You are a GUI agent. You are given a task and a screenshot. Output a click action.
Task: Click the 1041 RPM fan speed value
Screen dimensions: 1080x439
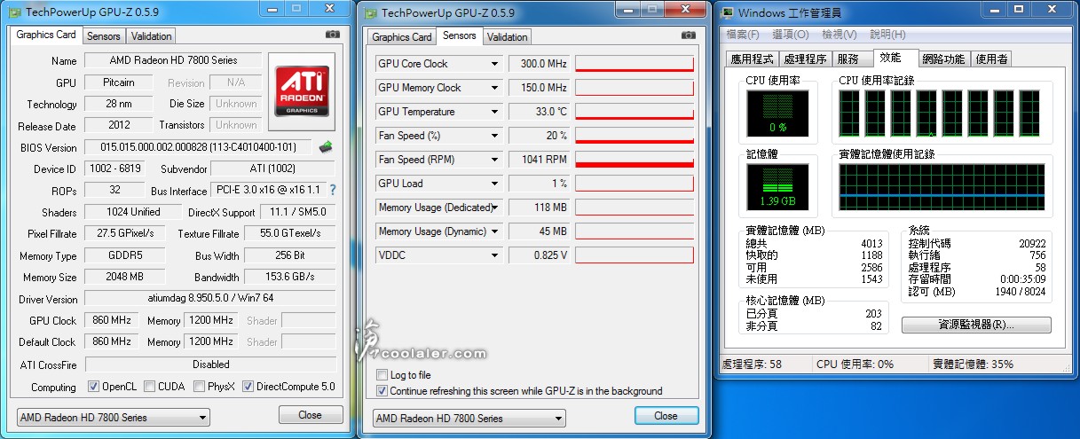[539, 160]
